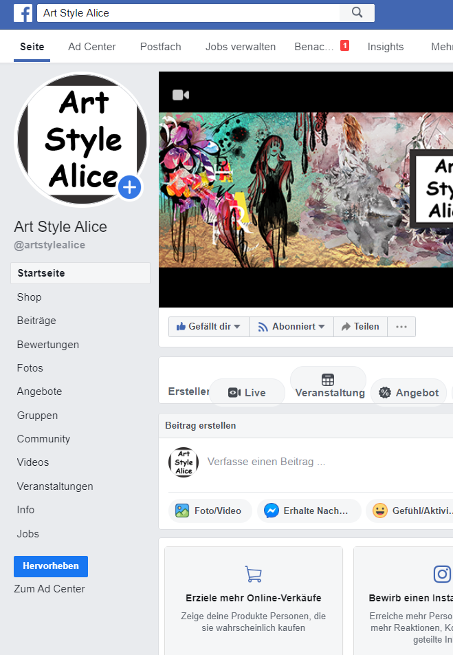Click the search field with Art Style Alice
The height and width of the screenshot is (655, 453).
188,13
